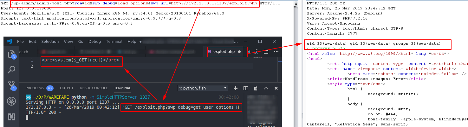Open the Extensions view in activity bar
The width and height of the screenshot is (468, 127).
tap(11, 117)
